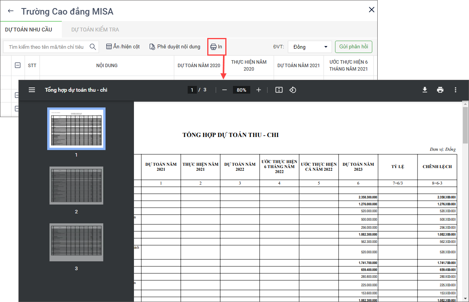469x302 pixels.
Task: Open the PDF viewer more options menu
Action: point(456,90)
